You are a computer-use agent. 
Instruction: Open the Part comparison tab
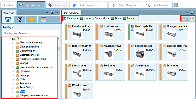[x=89, y=5]
